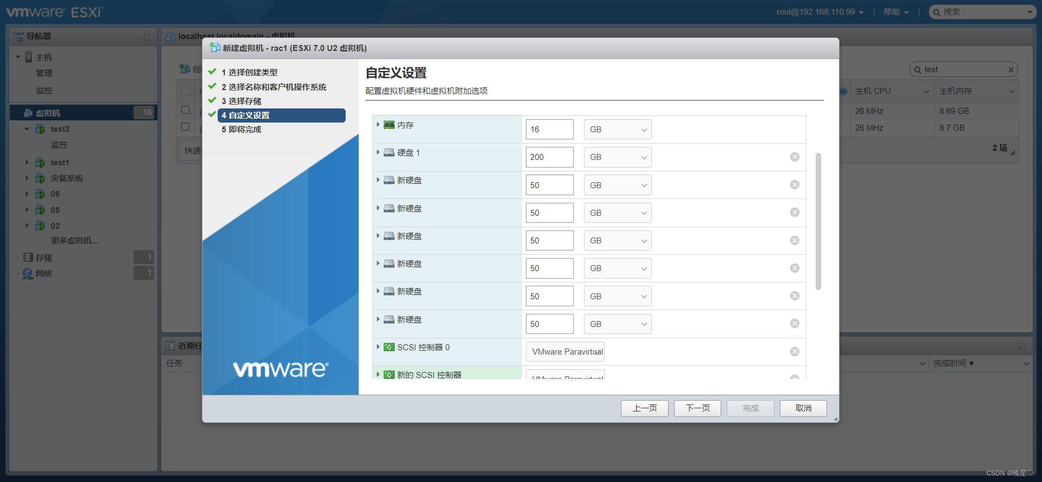
Task: Tick the select-all checkbox in VM table header
Action: 186,91
